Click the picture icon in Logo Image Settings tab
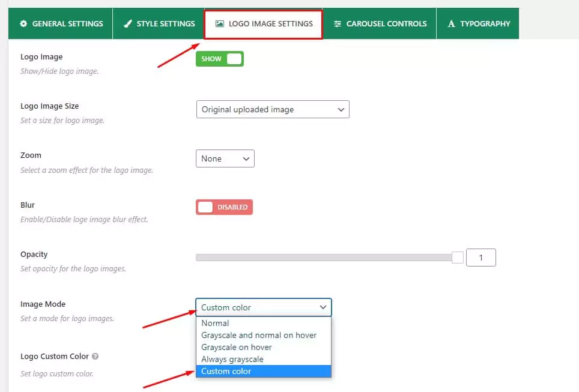579x392 pixels. [220, 24]
